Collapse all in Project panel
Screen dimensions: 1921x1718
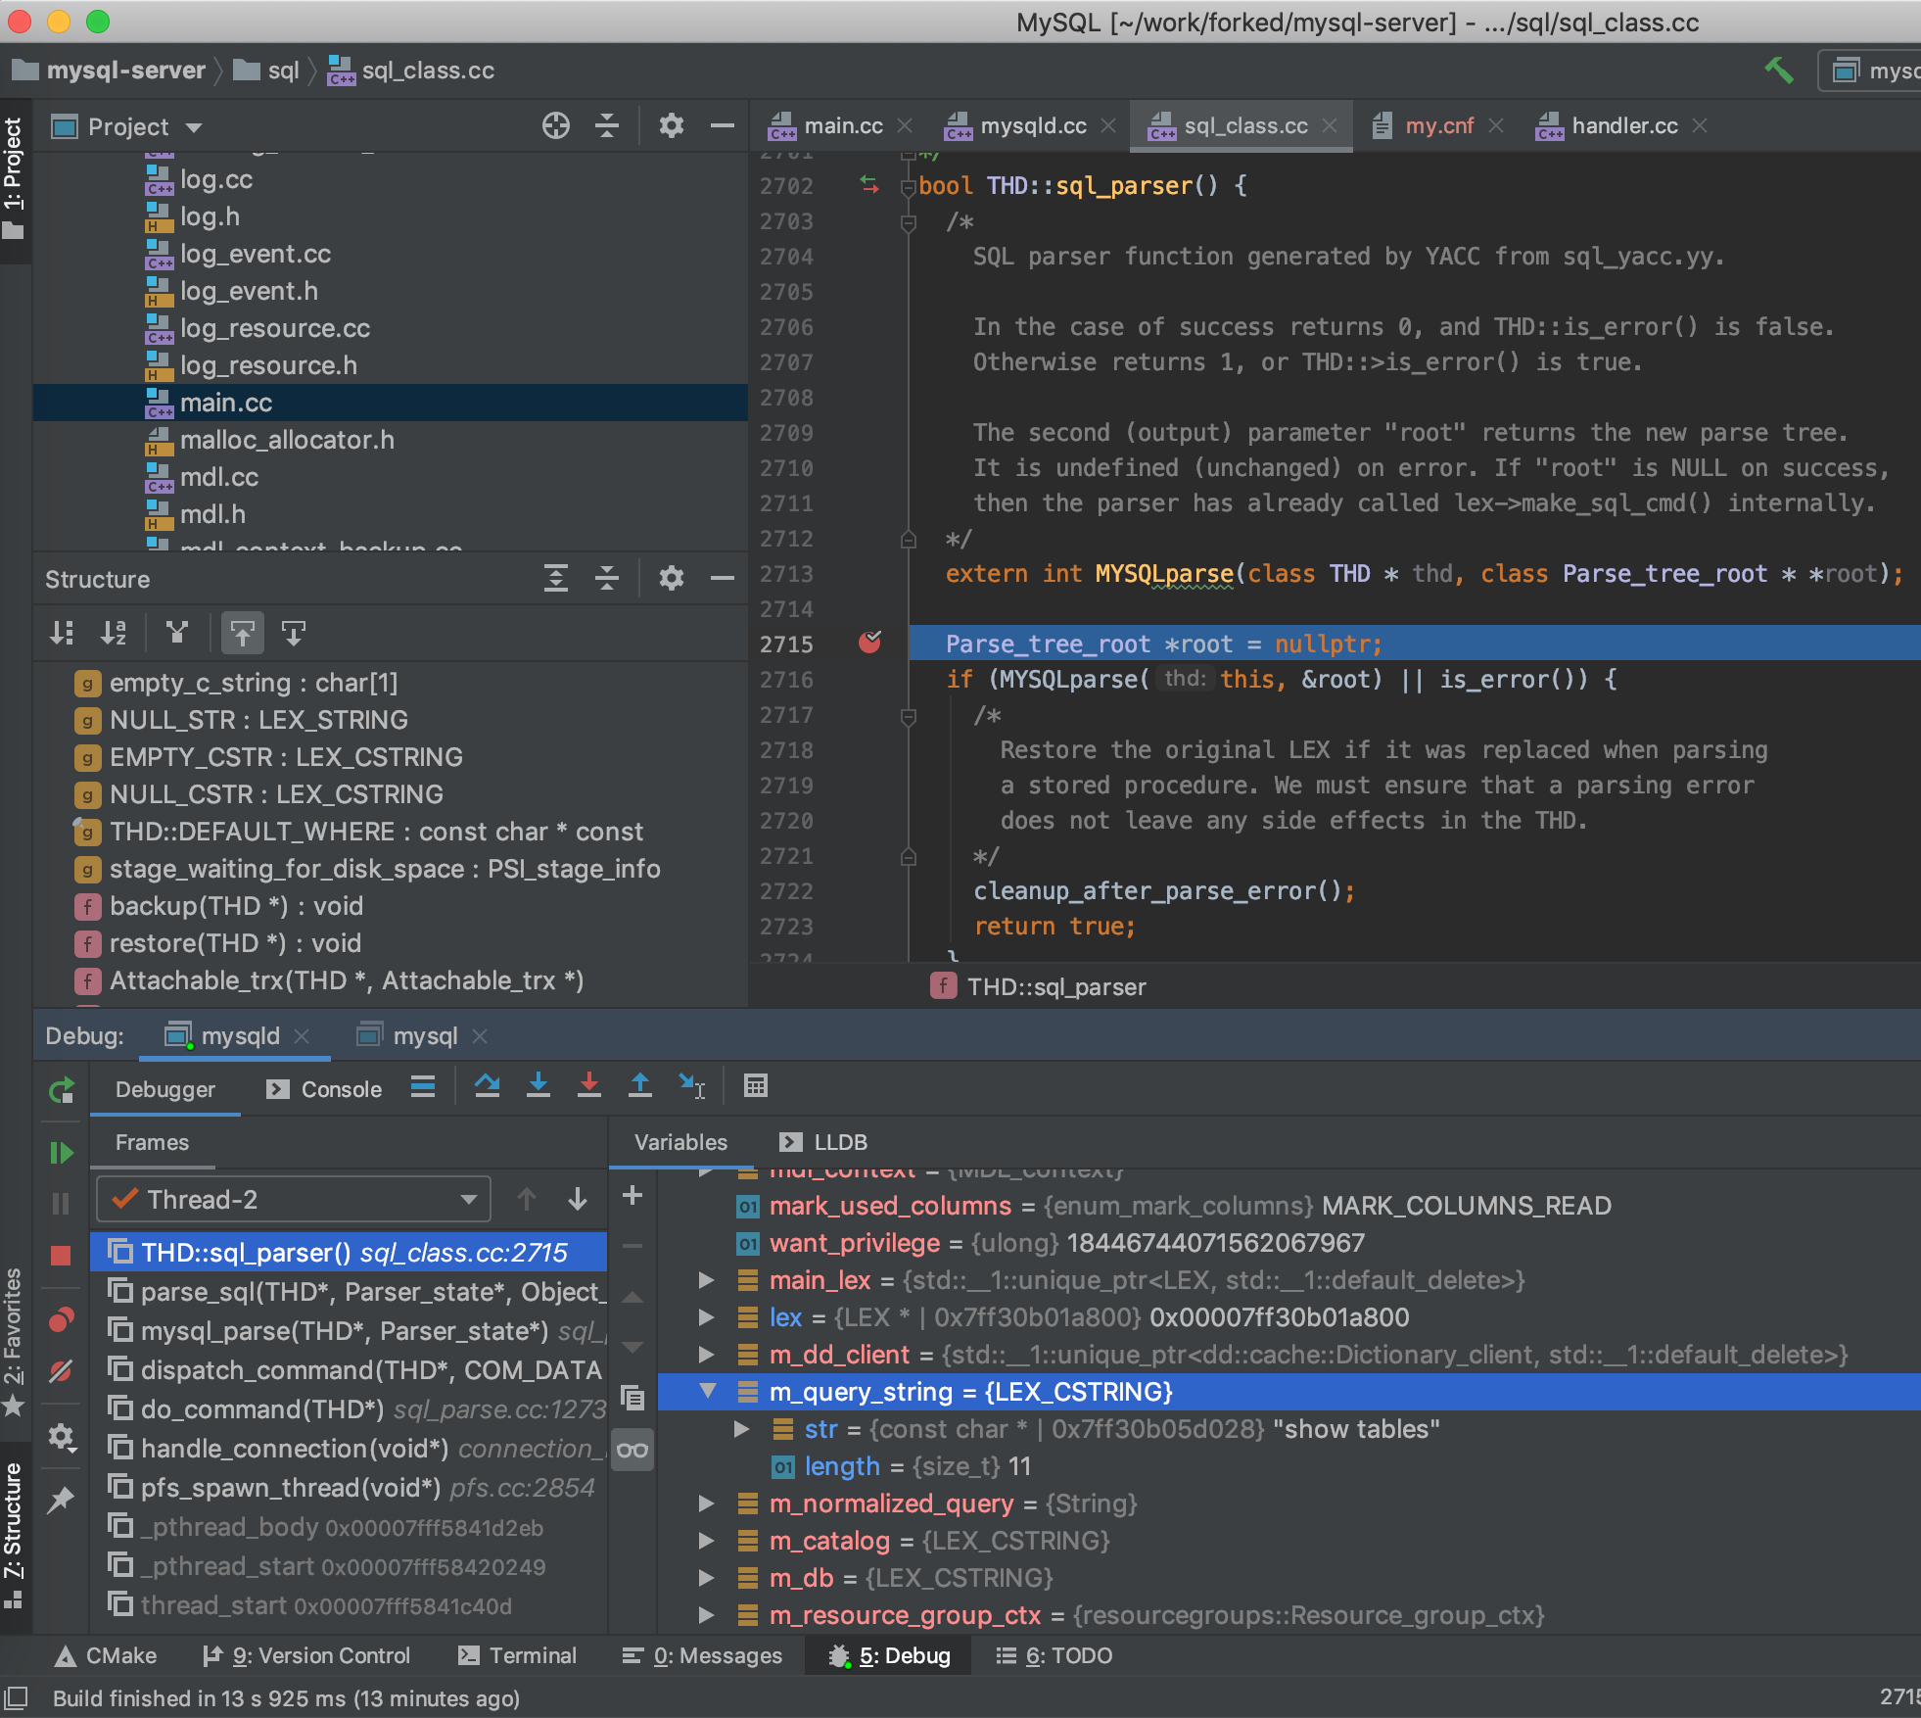tap(607, 126)
